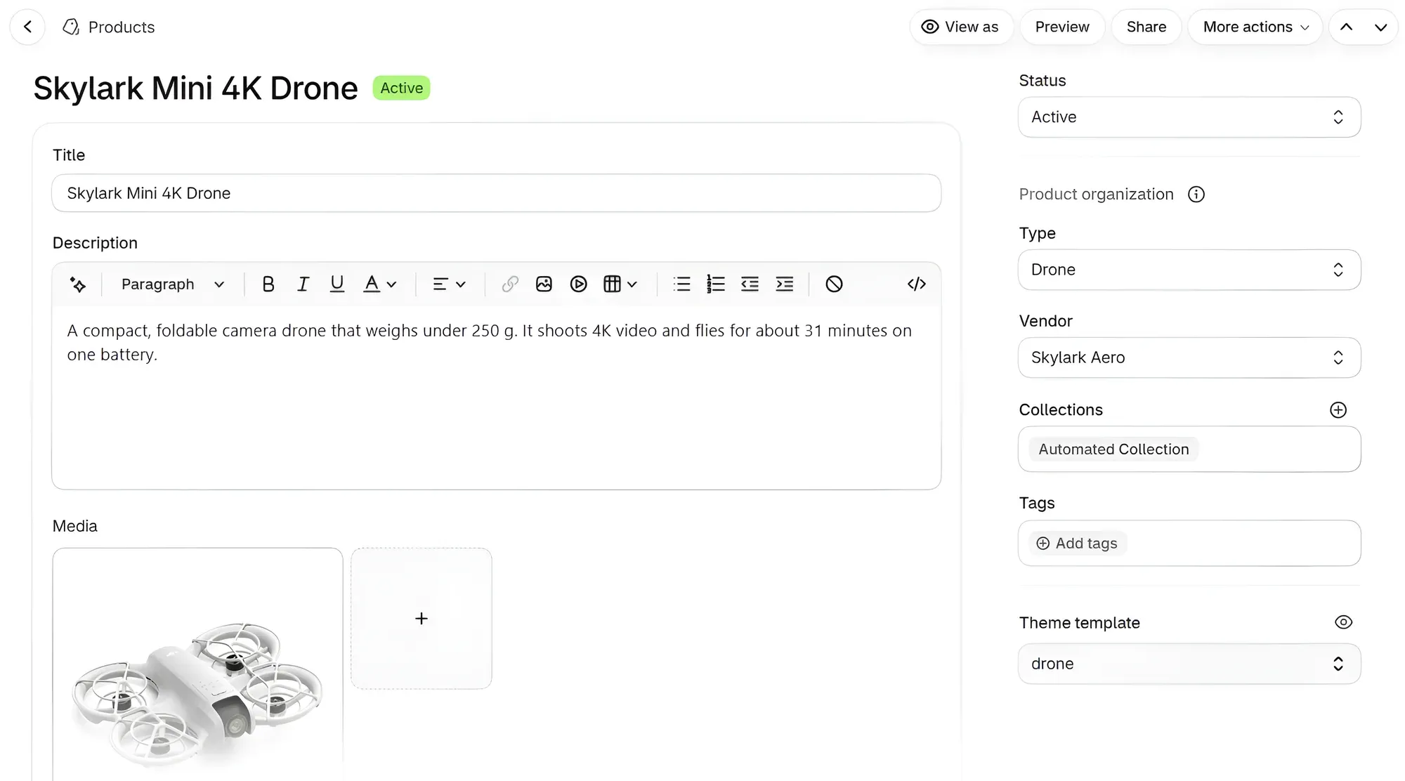This screenshot has height=781, width=1405.
Task: Navigate to Products breadcrumb
Action: [109, 27]
